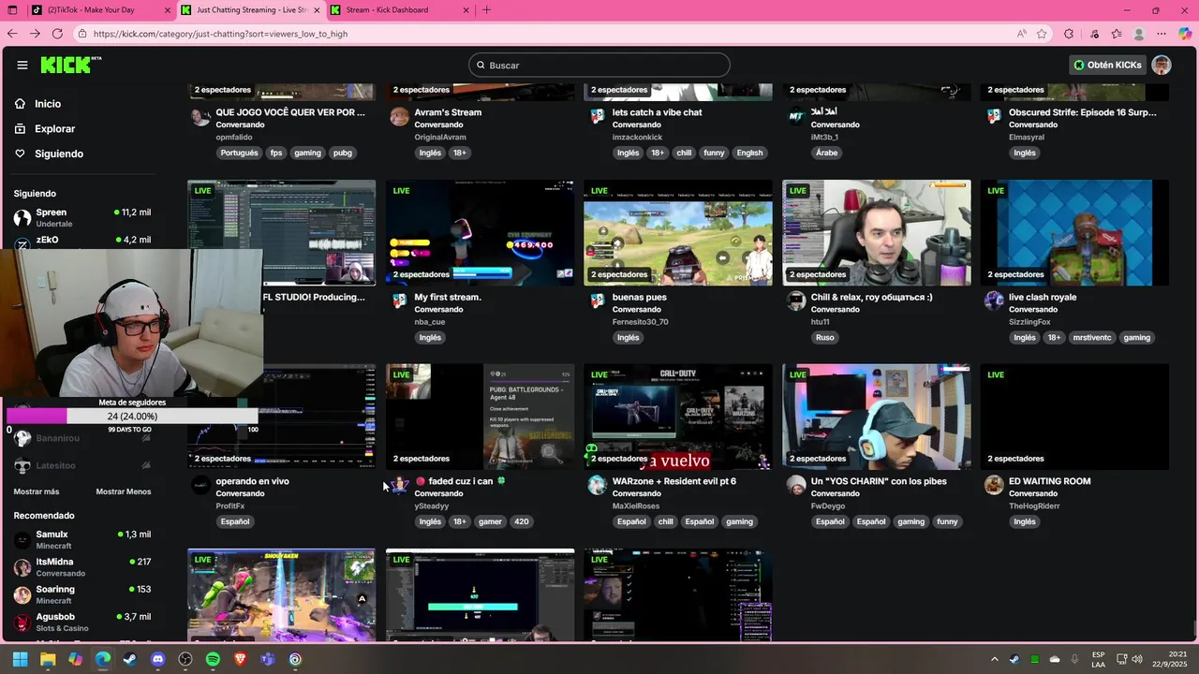
Task: Open Soaring recommended channel
Action: [82, 594]
